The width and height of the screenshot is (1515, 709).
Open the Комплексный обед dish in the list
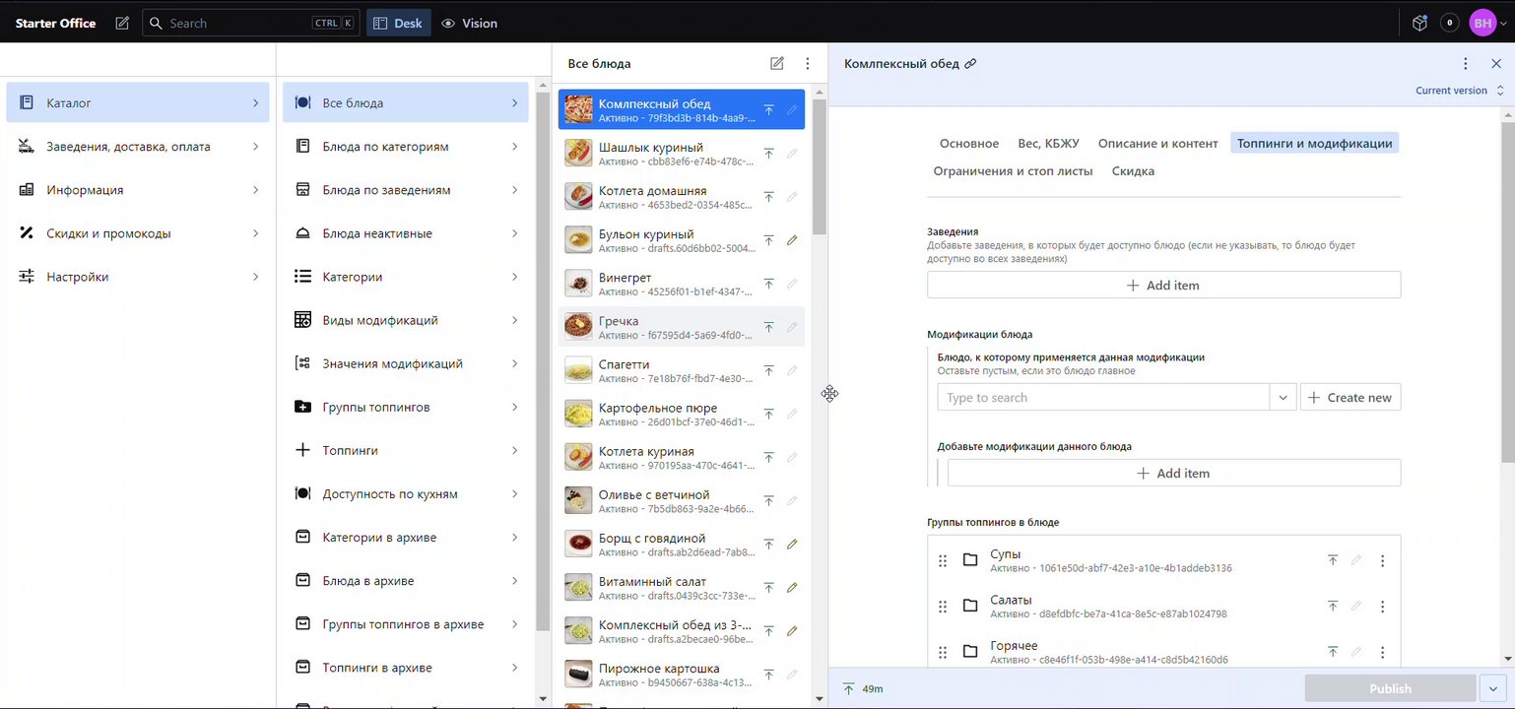point(682,109)
